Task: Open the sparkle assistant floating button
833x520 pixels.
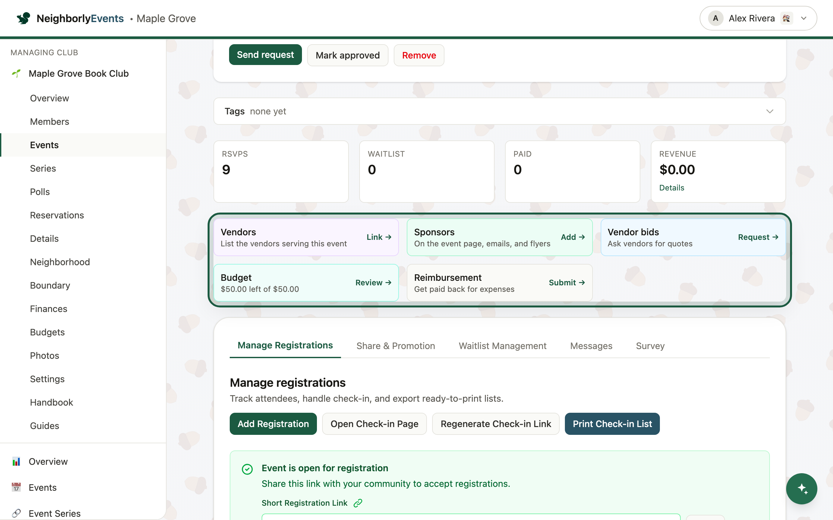Action: coord(801,488)
